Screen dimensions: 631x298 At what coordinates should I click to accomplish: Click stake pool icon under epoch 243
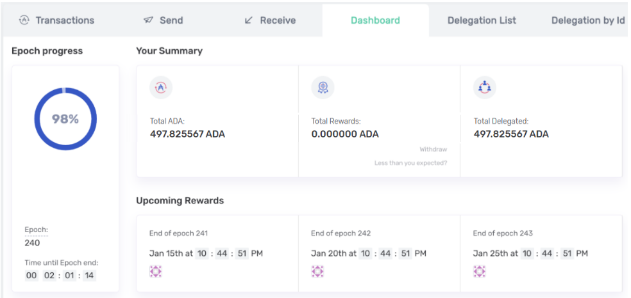479,272
